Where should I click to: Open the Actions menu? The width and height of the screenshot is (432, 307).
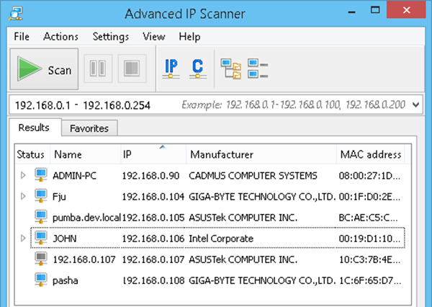[x=61, y=37]
